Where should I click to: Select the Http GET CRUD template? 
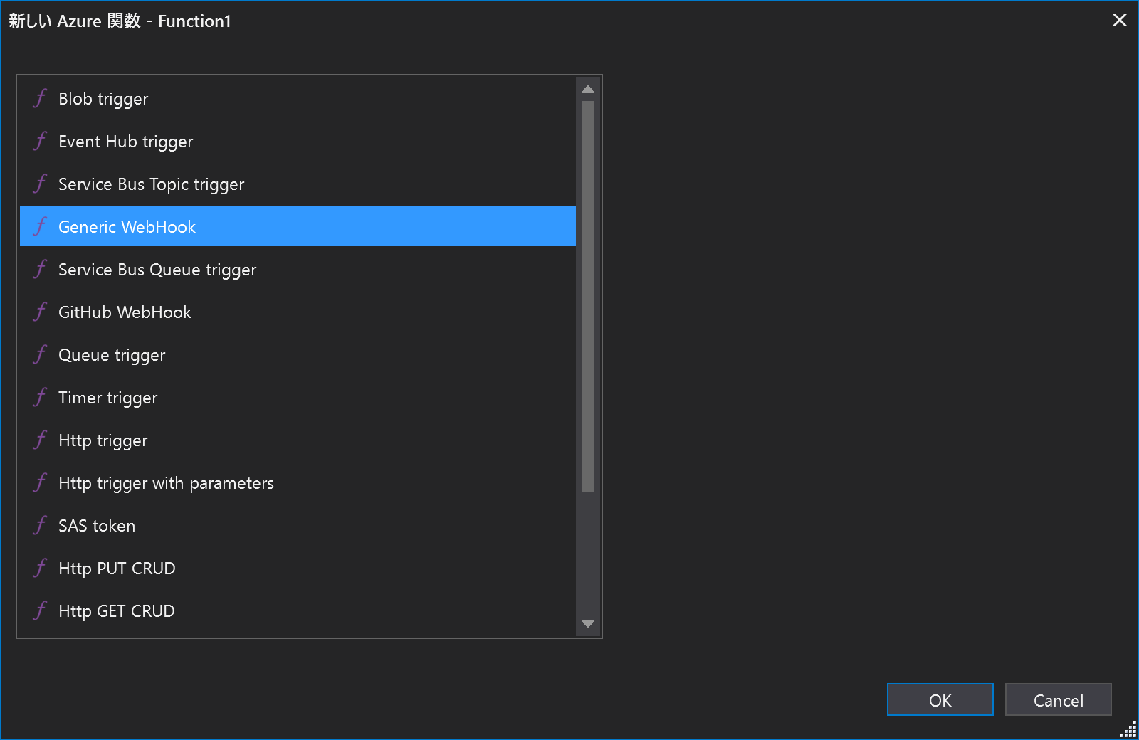coord(116,610)
